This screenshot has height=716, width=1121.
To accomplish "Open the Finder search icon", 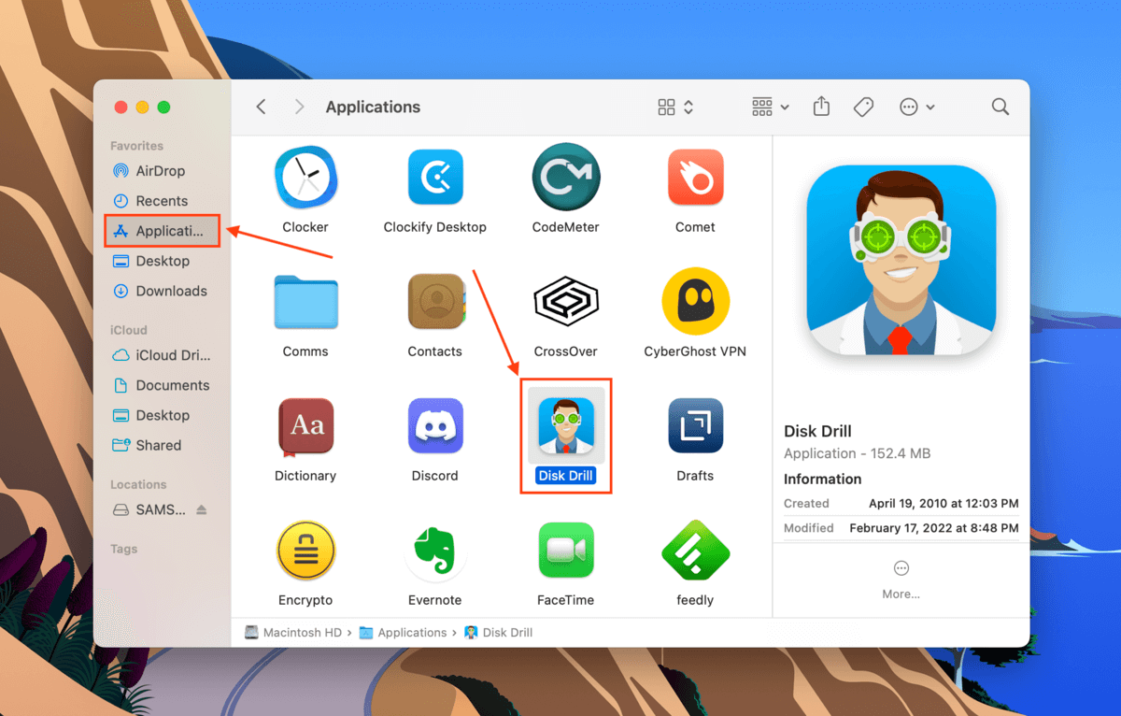I will pos(1000,107).
